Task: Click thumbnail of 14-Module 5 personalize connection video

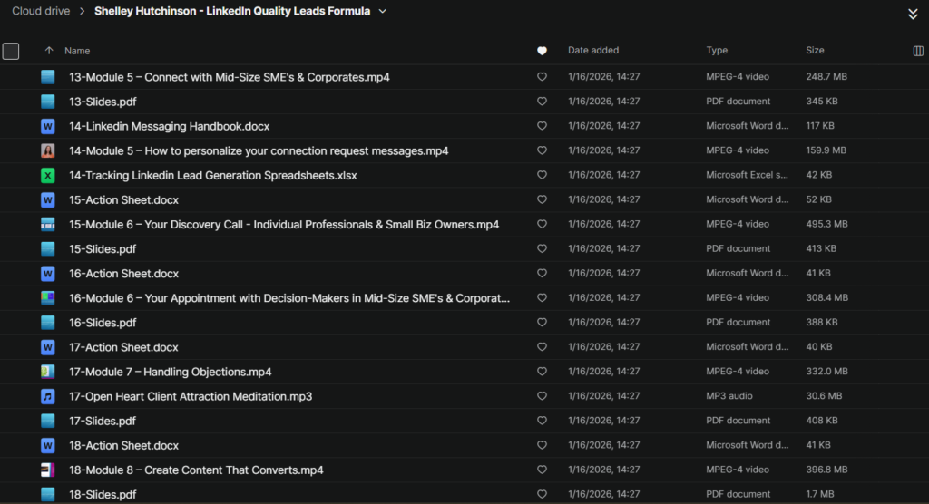Action: coord(48,150)
